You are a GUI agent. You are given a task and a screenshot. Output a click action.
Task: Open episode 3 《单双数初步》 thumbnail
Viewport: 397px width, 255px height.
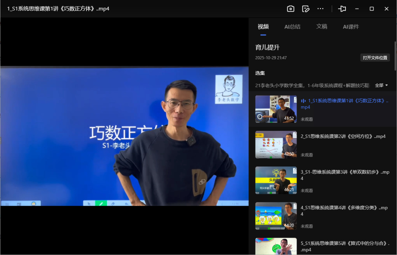(x=276, y=180)
